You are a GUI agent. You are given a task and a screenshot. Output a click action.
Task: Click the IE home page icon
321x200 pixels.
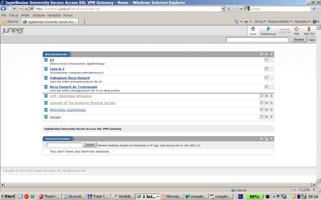coord(236,21)
